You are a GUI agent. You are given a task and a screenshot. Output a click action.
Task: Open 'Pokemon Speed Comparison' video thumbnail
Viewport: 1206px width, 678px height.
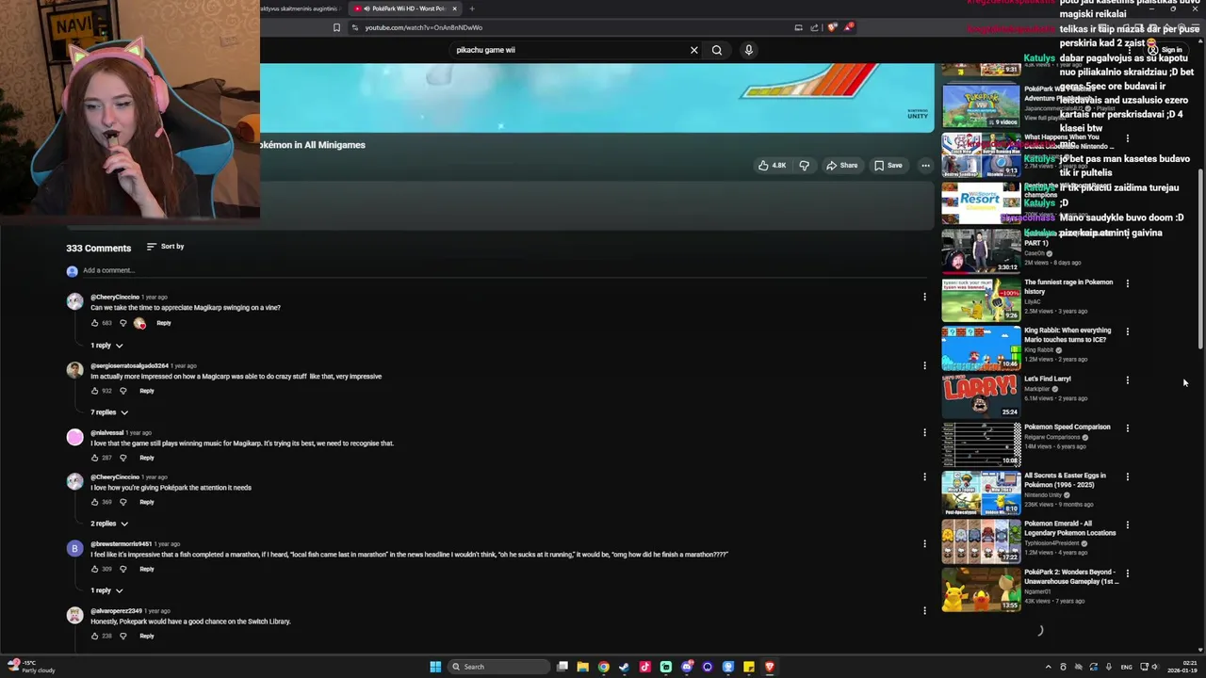click(x=981, y=444)
